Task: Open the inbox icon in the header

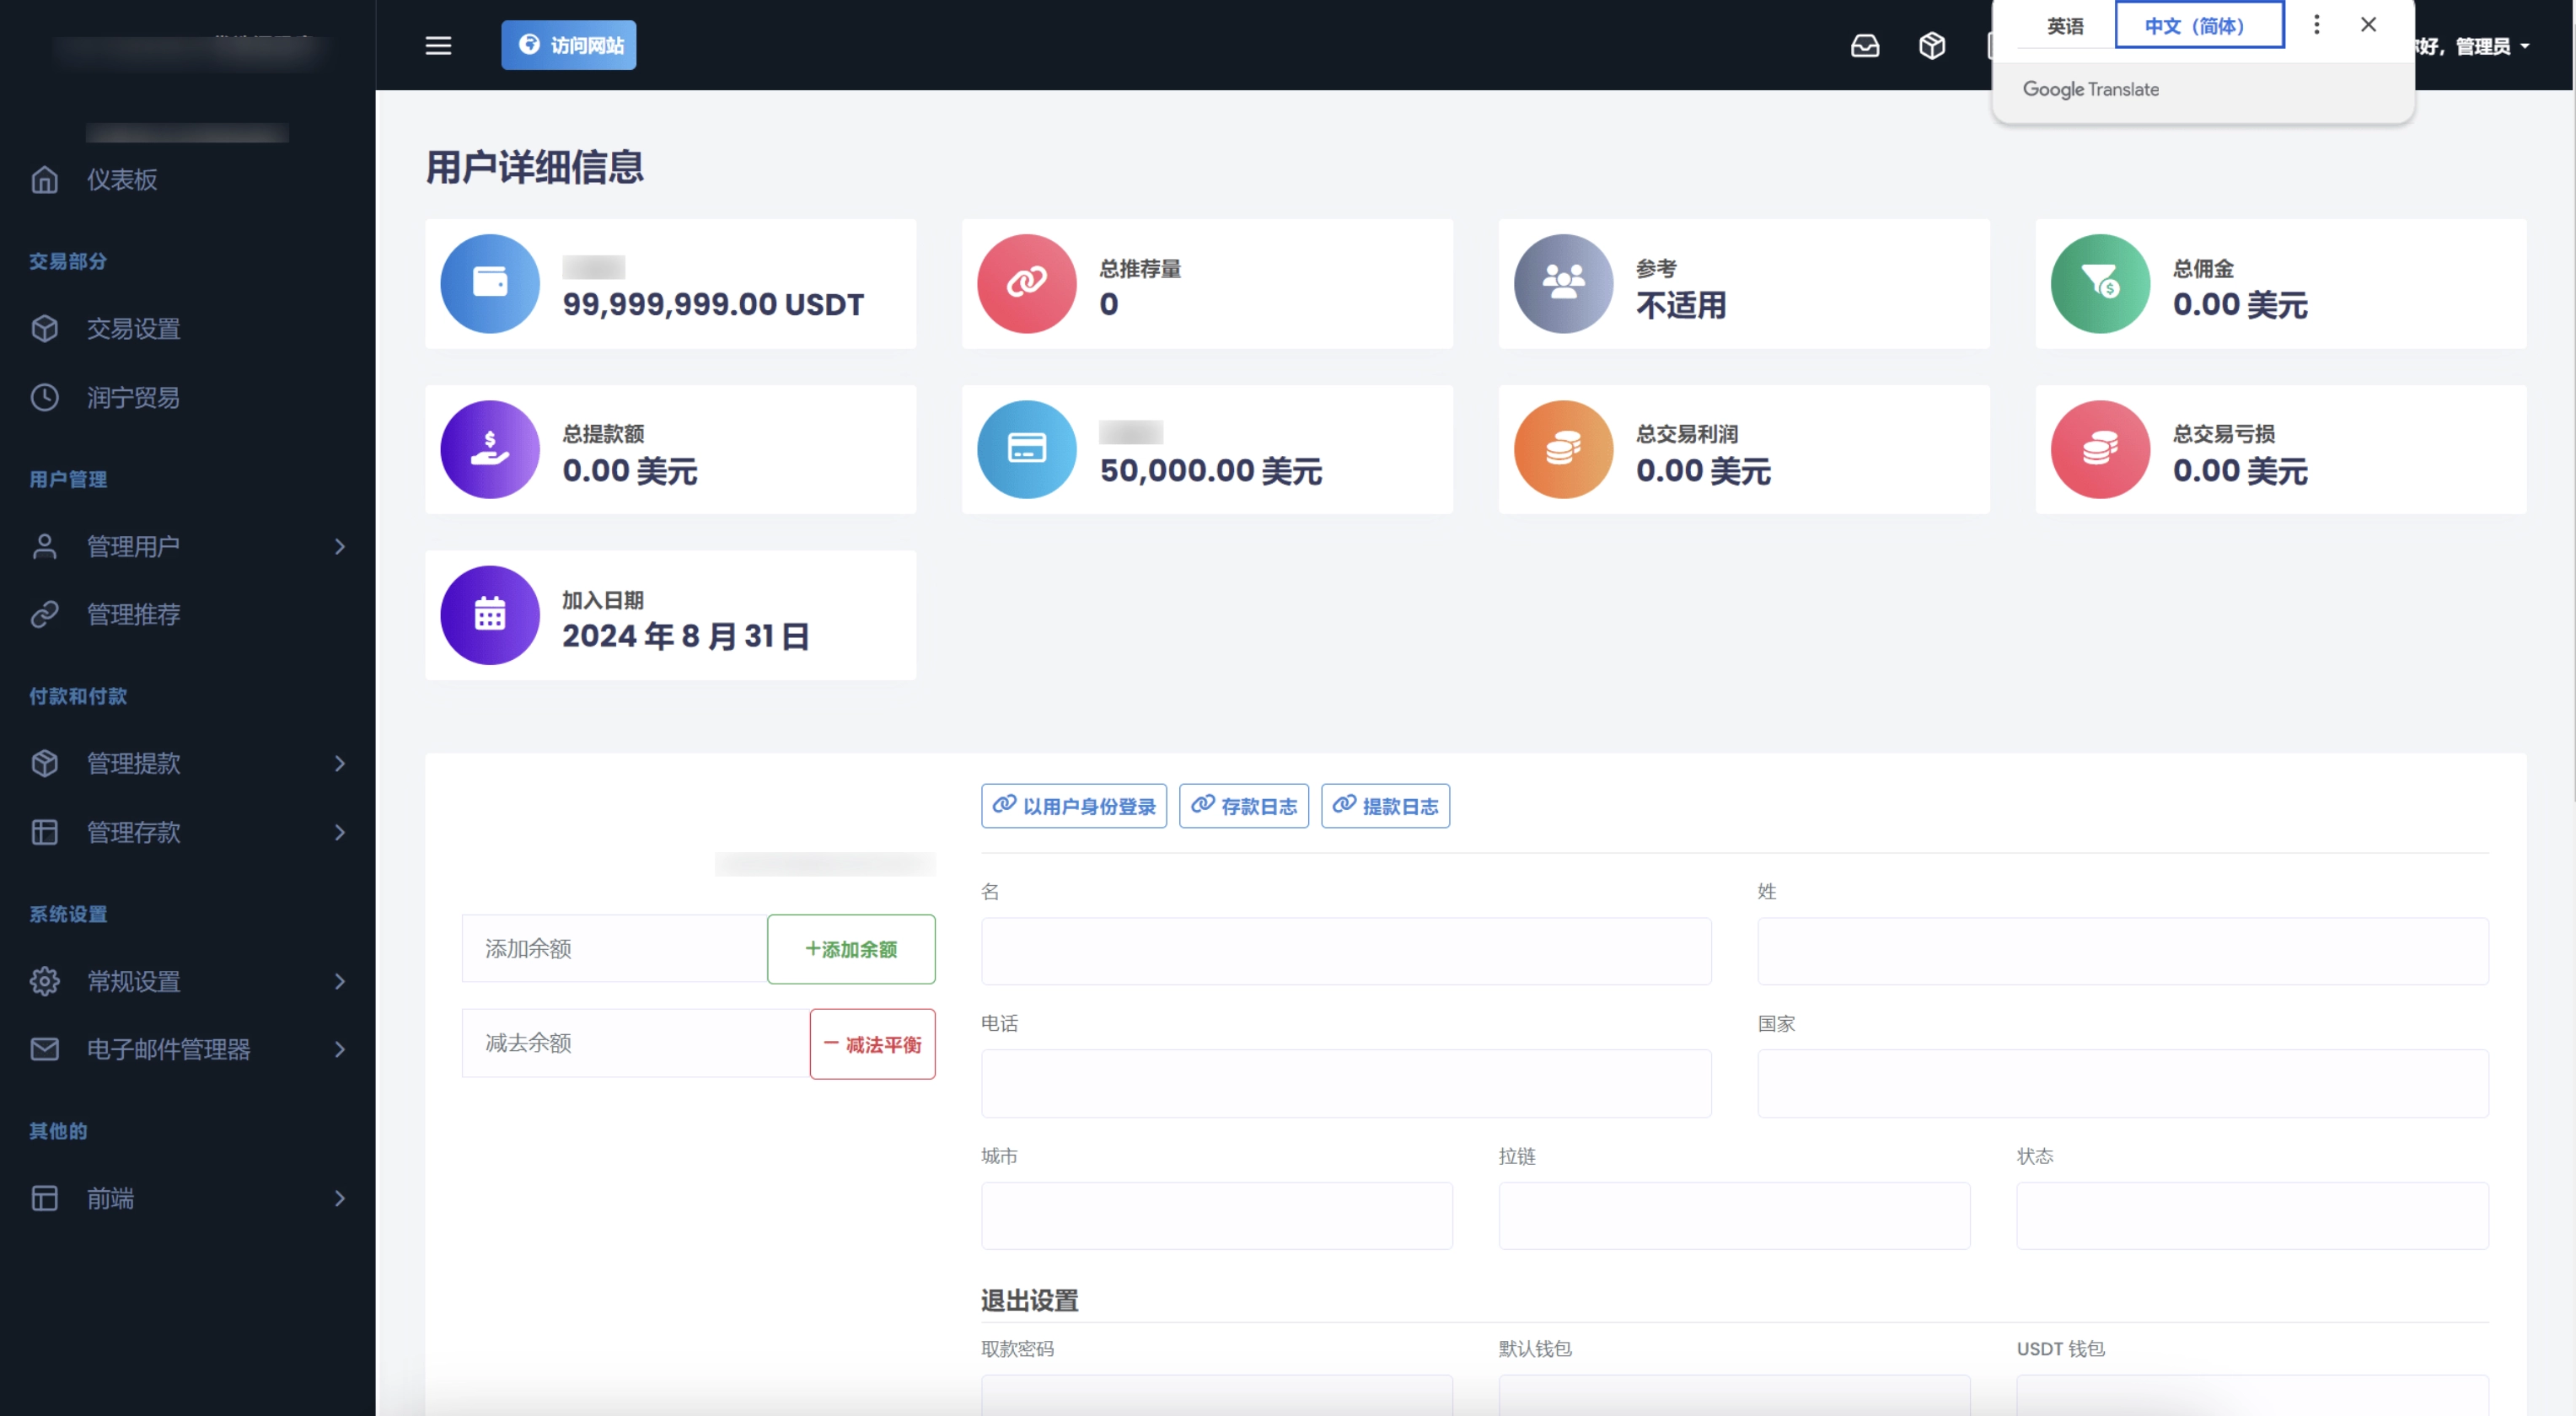Action: click(1865, 46)
